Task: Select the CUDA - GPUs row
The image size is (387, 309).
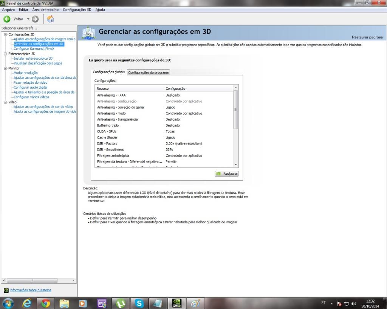Action: point(164,131)
